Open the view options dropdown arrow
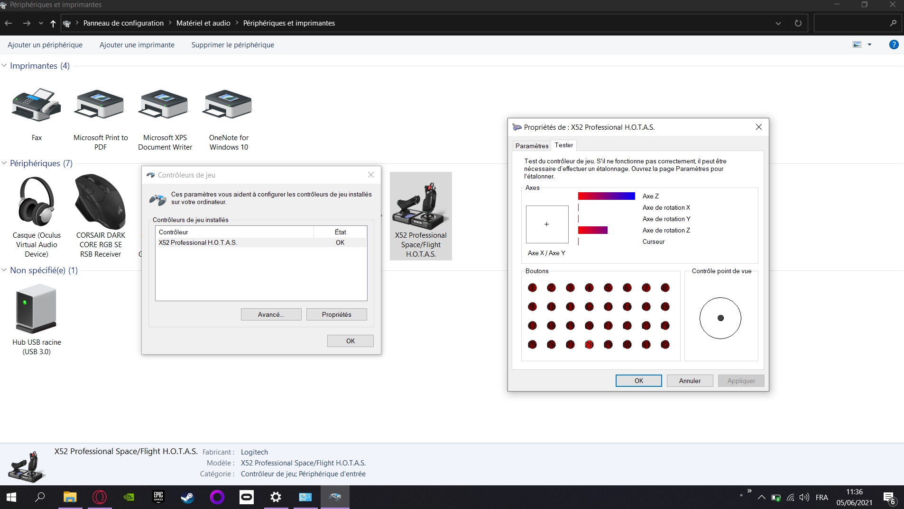The width and height of the screenshot is (904, 509). pos(869,45)
